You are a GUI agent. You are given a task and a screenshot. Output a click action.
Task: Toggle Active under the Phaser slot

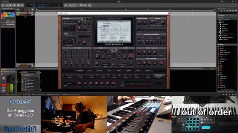coord(103,78)
